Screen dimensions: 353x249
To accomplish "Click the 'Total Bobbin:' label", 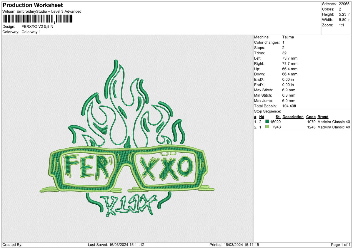I will pyautogui.click(x=266, y=106).
